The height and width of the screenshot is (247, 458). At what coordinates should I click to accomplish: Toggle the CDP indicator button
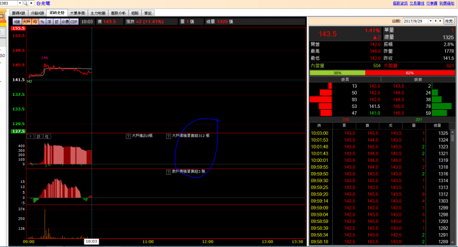(x=74, y=22)
